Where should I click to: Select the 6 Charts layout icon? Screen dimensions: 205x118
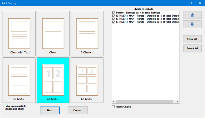pyautogui.click(x=87, y=80)
